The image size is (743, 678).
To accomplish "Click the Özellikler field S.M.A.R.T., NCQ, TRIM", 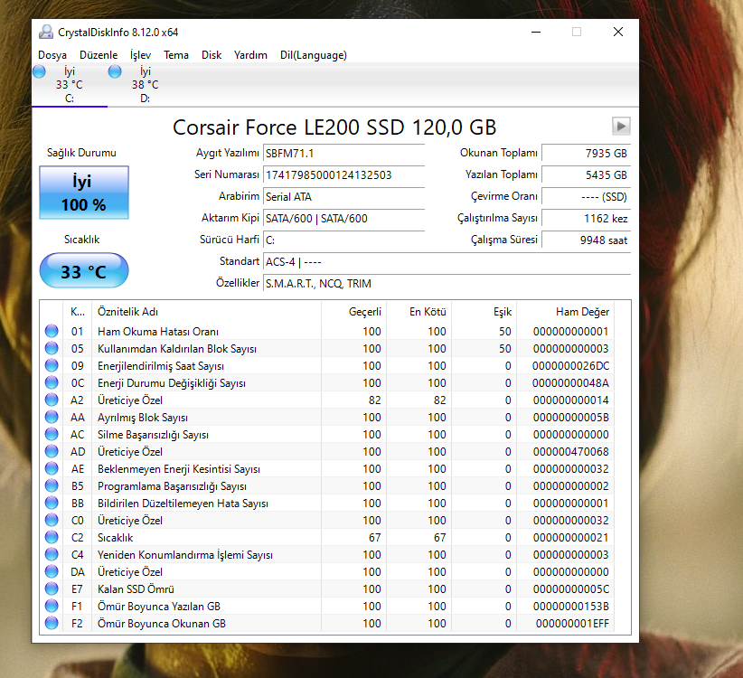I will (447, 284).
